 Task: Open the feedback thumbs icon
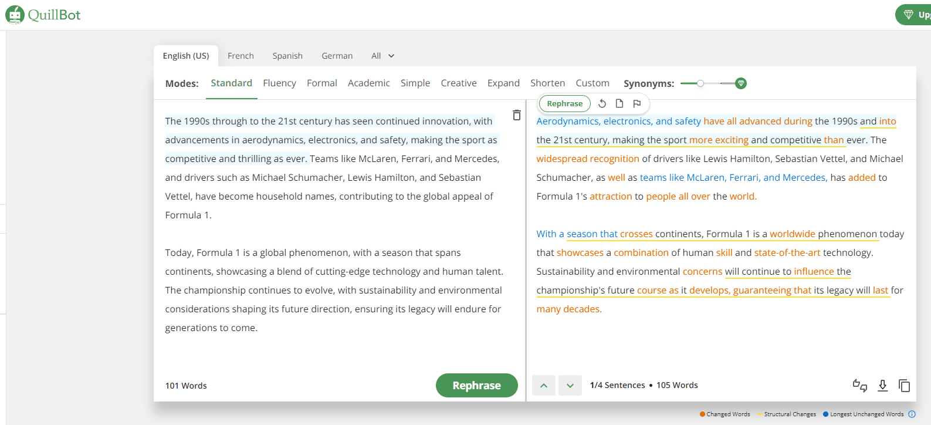pyautogui.click(x=859, y=385)
